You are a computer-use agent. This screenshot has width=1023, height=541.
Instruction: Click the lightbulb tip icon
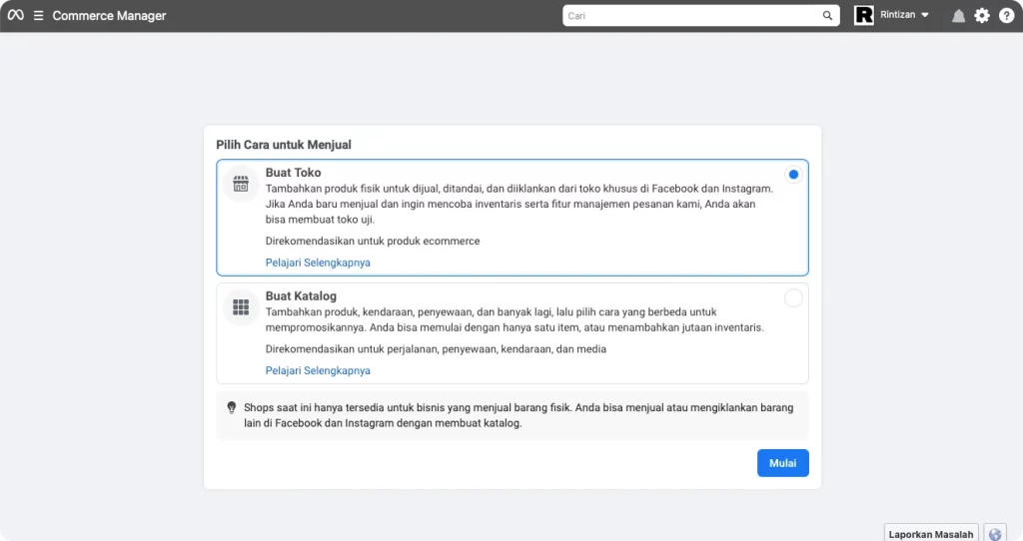pos(231,407)
